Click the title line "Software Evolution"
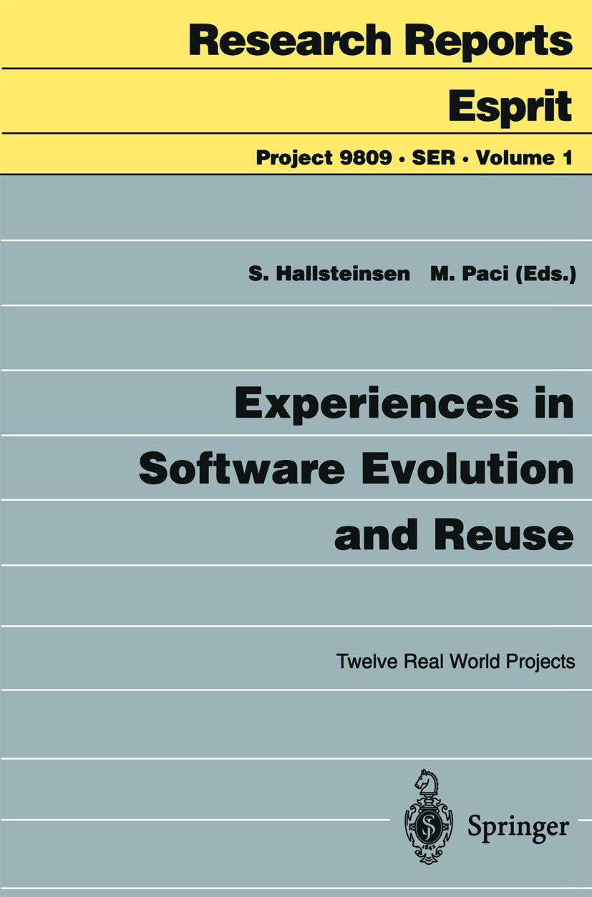 click(x=356, y=469)
